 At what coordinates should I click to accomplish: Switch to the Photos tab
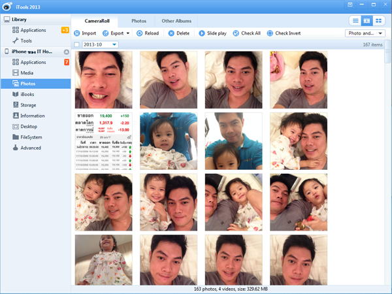(x=139, y=21)
